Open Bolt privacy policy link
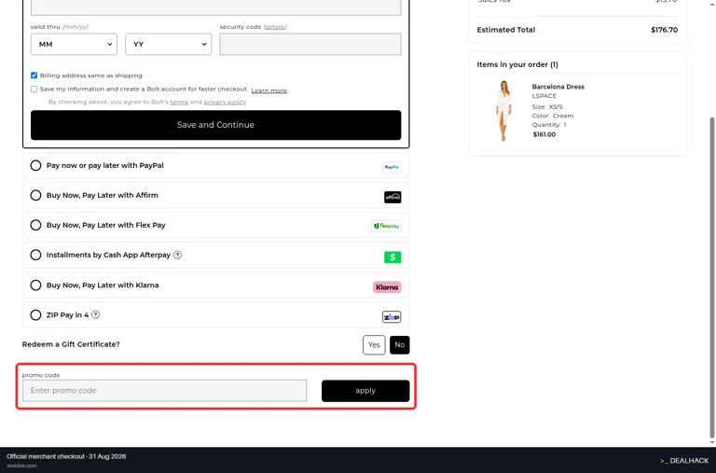The height and width of the screenshot is (473, 716). 225,102
